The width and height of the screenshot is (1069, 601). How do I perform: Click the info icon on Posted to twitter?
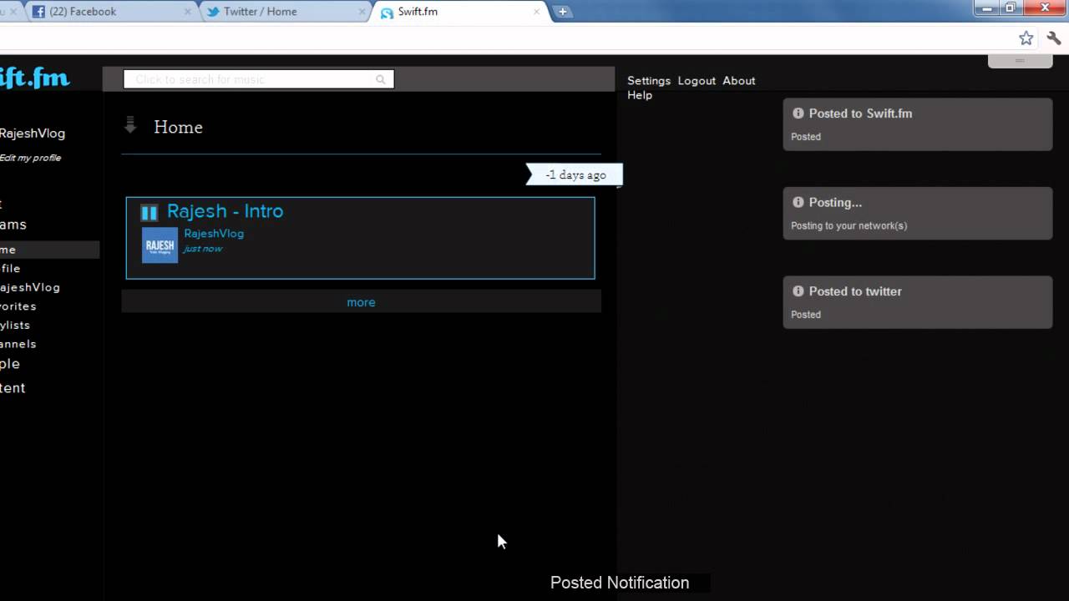798,291
